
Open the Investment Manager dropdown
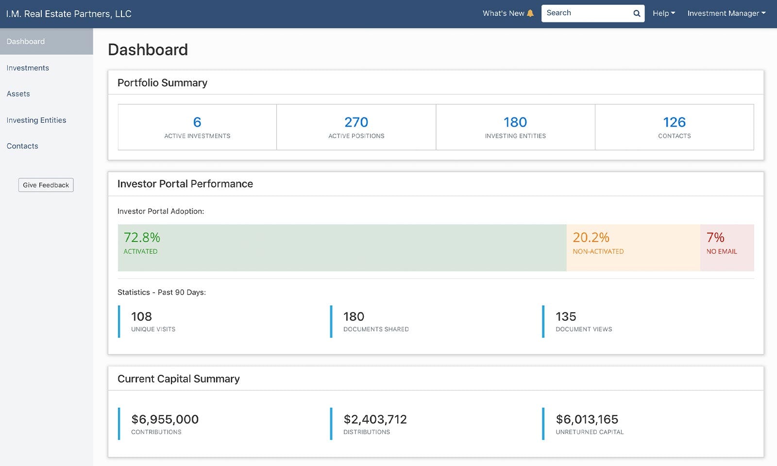pos(726,14)
